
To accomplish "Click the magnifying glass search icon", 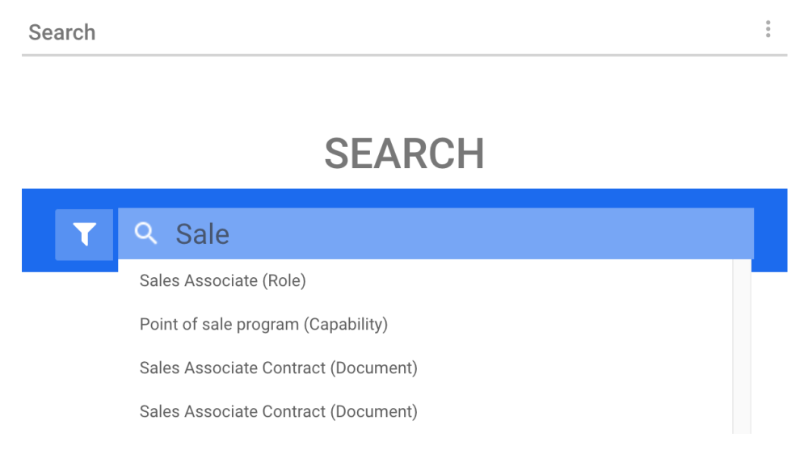I will click(x=146, y=234).
